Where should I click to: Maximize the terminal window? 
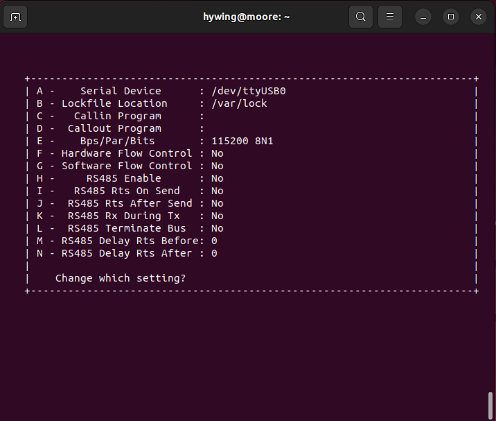pyautogui.click(x=451, y=17)
